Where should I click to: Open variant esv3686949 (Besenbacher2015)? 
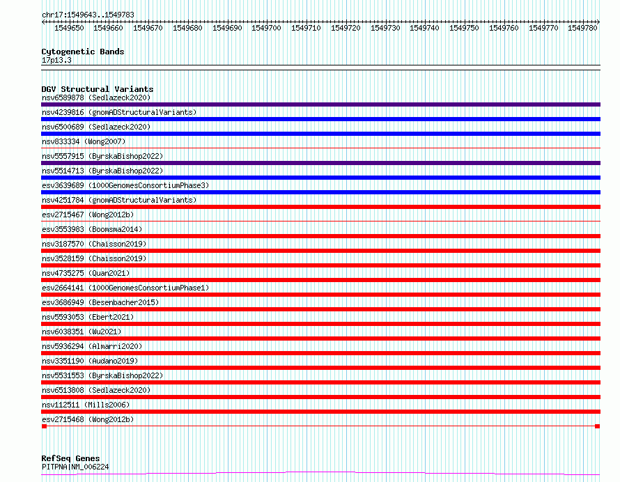tap(100, 302)
